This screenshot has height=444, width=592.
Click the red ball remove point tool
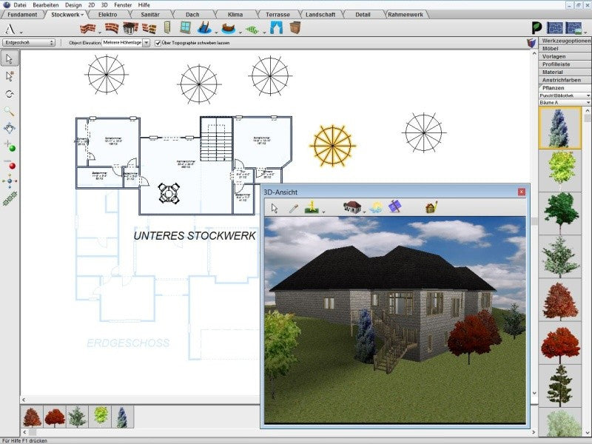click(x=10, y=164)
